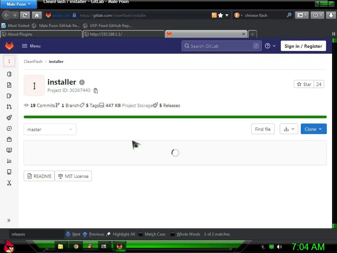337x253 pixels.
Task: Open downloads arrow toolbar button
Action: (331, 15)
